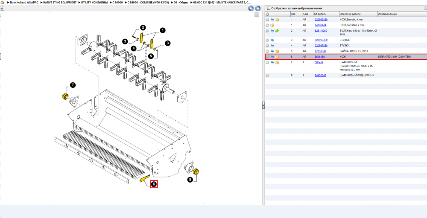The height and width of the screenshot is (218, 427).
Task: Select callout 2 on the diagram
Action: 143,27
